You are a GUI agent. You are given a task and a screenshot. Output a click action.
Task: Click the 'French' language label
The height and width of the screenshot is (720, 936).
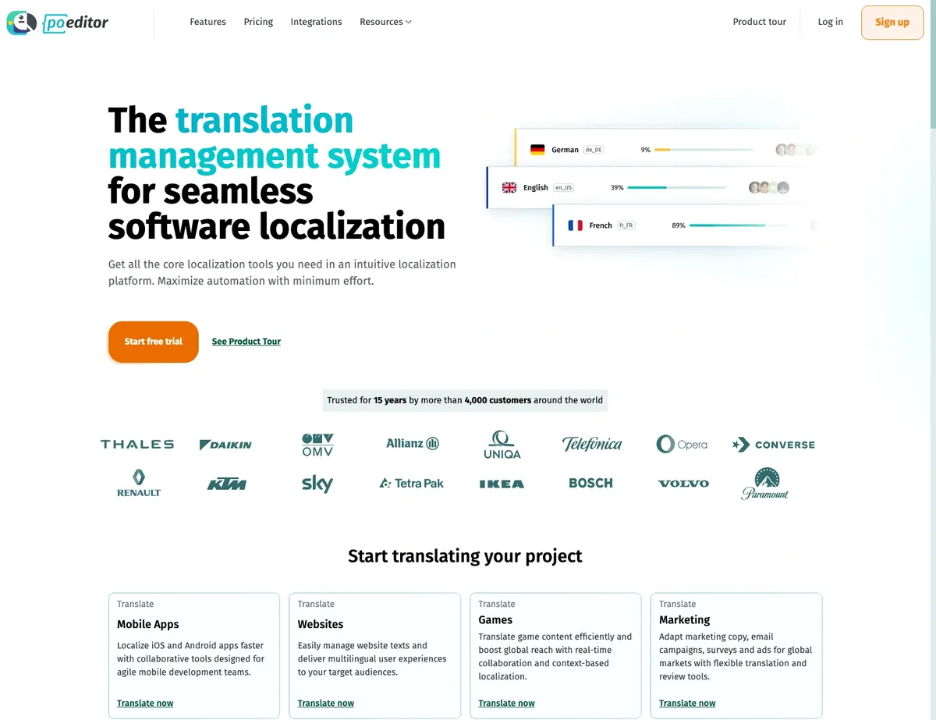point(601,225)
